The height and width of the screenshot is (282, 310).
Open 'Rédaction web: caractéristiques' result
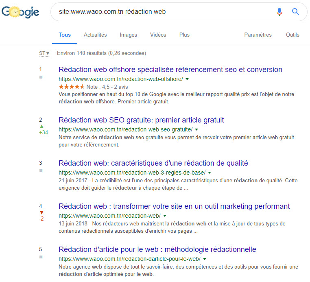(153, 163)
